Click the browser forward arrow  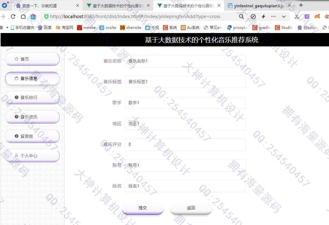pos(3,17)
